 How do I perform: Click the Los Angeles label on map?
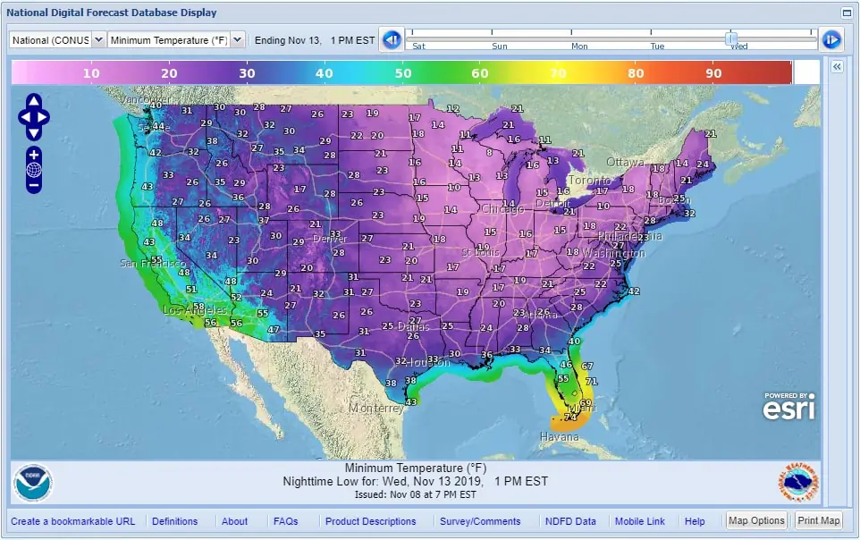pos(195,310)
